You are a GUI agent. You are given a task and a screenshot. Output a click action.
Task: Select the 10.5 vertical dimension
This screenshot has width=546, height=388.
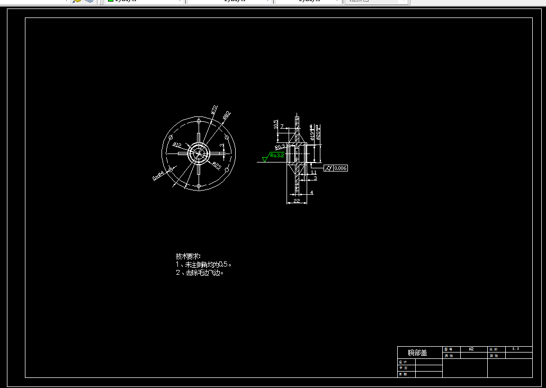(276, 124)
